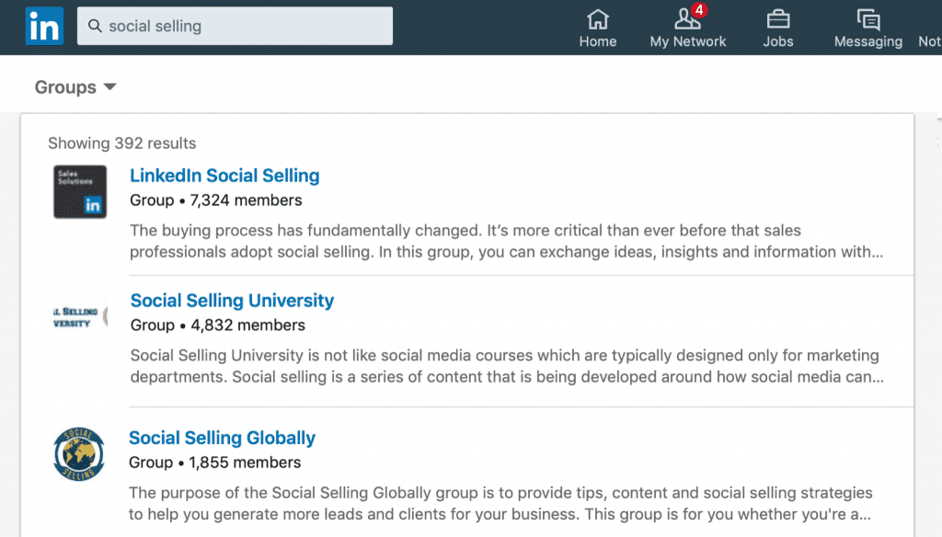Select the Messaging label in navigation
This screenshot has width=942, height=537.
(867, 41)
